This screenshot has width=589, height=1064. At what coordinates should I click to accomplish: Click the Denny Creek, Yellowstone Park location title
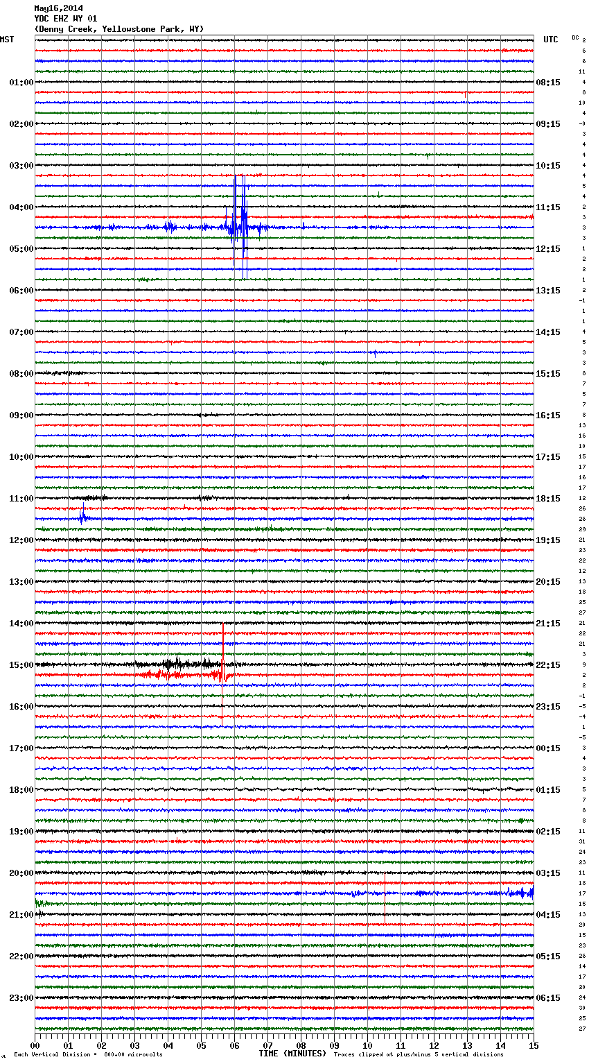tap(118, 29)
